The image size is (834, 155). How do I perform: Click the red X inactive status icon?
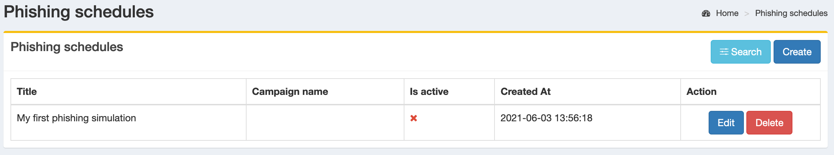pos(414,119)
